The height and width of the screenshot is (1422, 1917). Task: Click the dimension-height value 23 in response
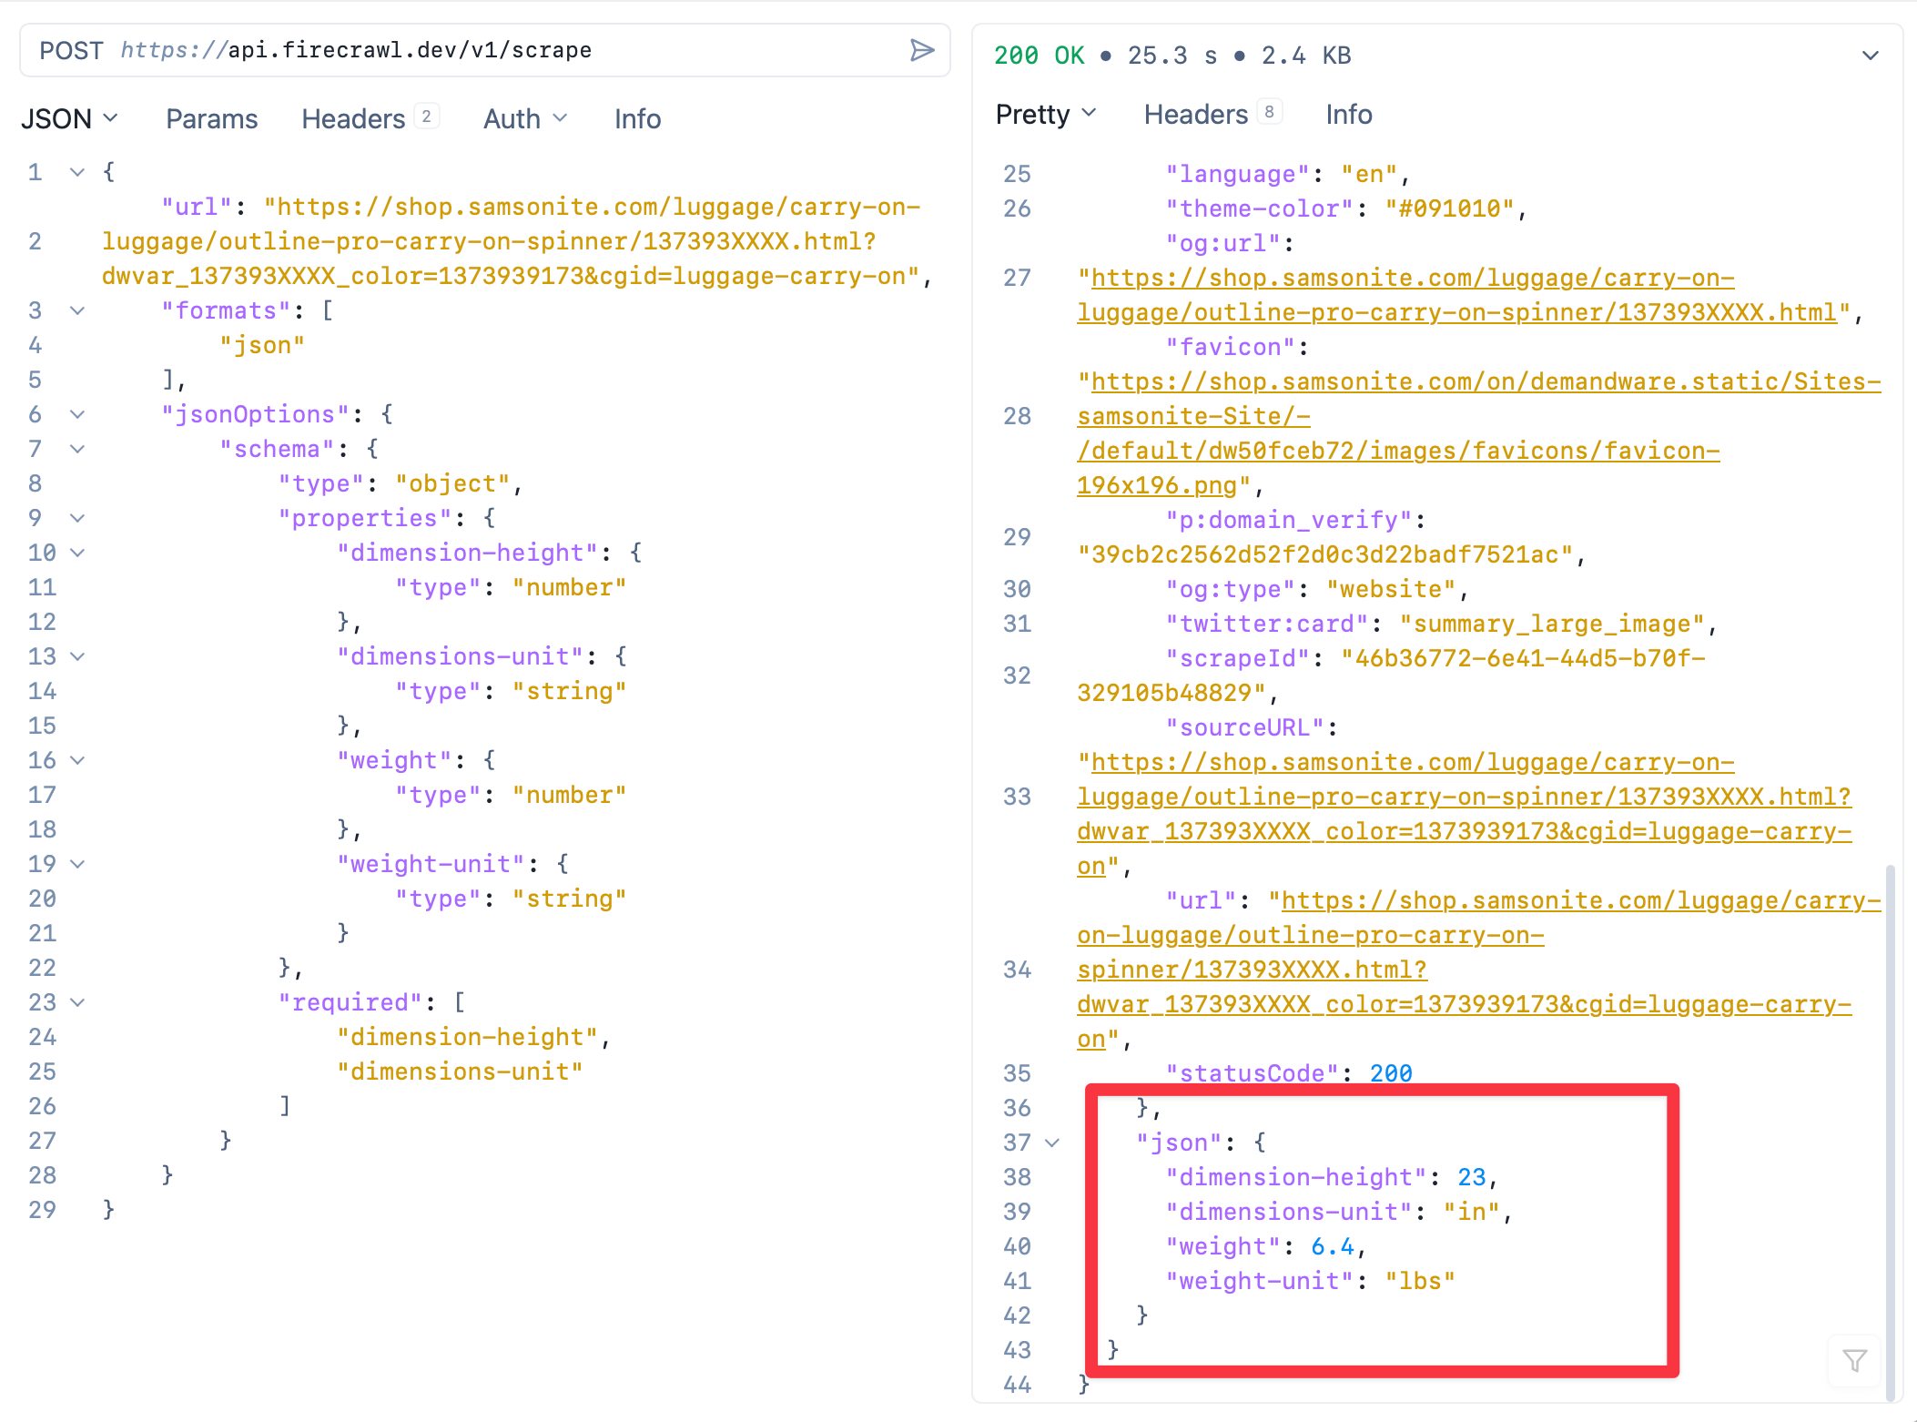pyautogui.click(x=1472, y=1177)
